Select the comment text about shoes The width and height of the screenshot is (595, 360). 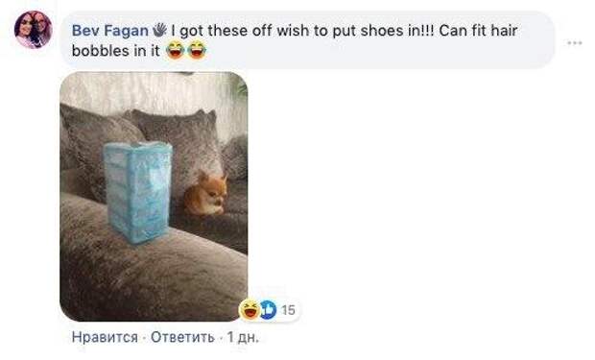pos(295,40)
